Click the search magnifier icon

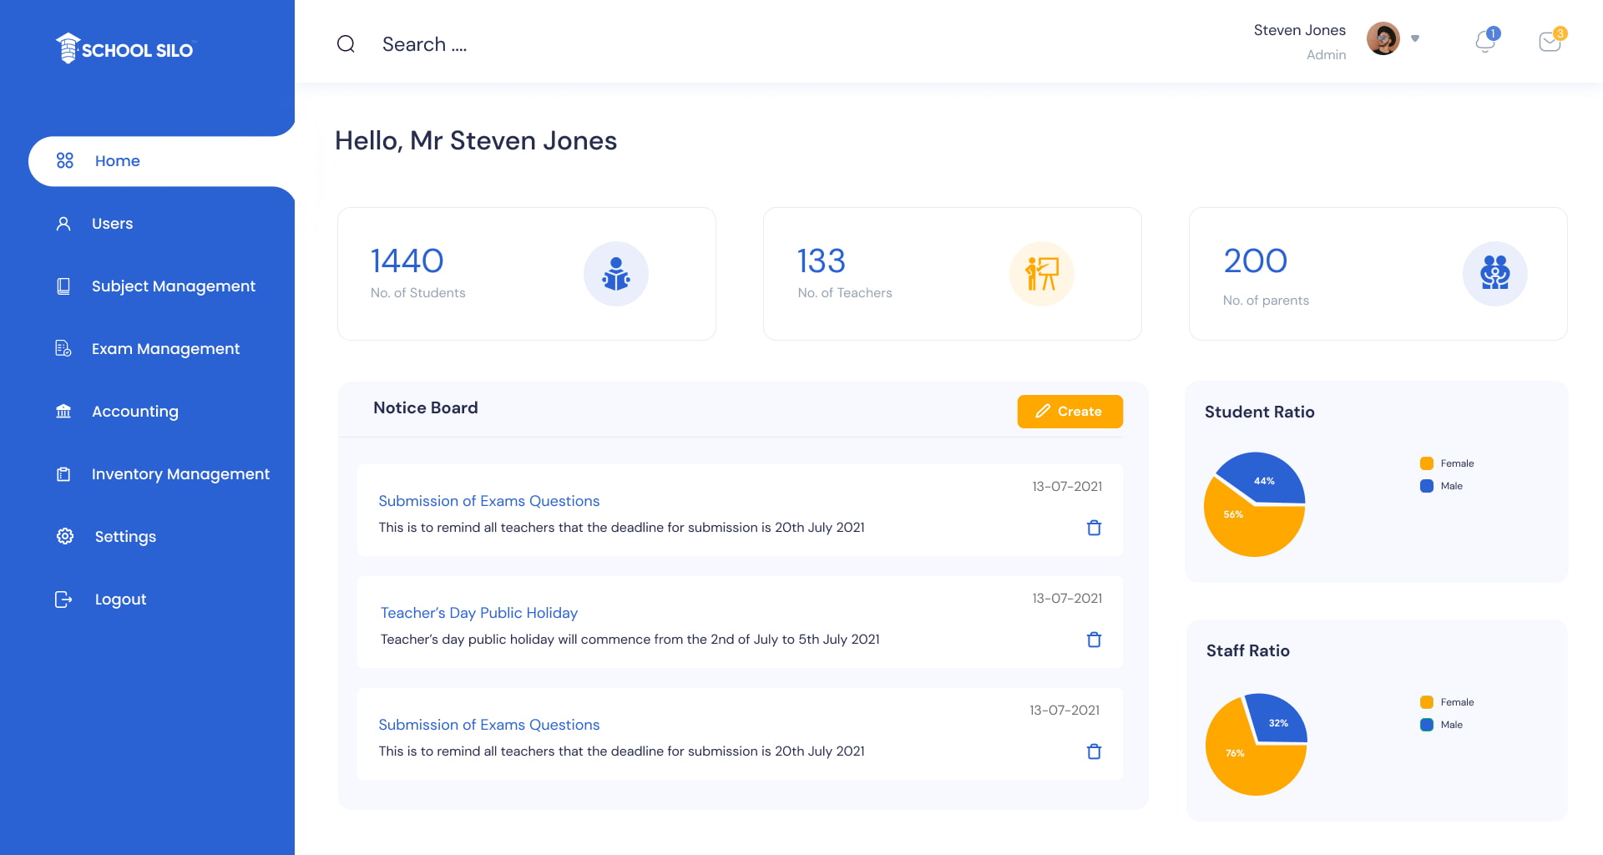click(346, 43)
